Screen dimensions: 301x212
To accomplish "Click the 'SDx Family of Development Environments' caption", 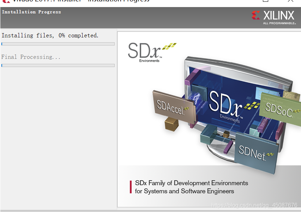I will (x=191, y=183).
